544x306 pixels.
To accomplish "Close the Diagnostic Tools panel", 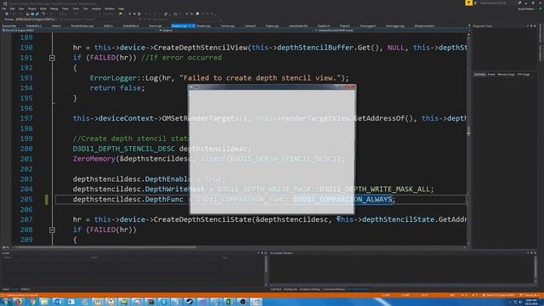I will pos(535,25).
